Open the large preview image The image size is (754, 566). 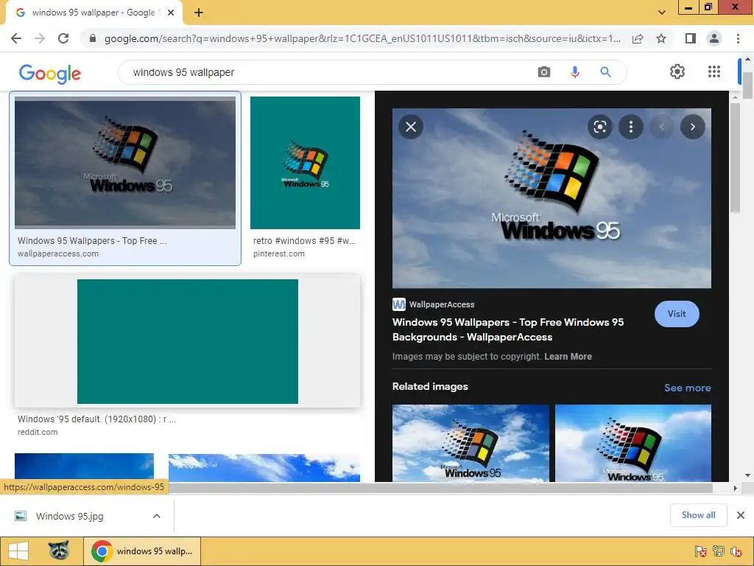[552, 198]
